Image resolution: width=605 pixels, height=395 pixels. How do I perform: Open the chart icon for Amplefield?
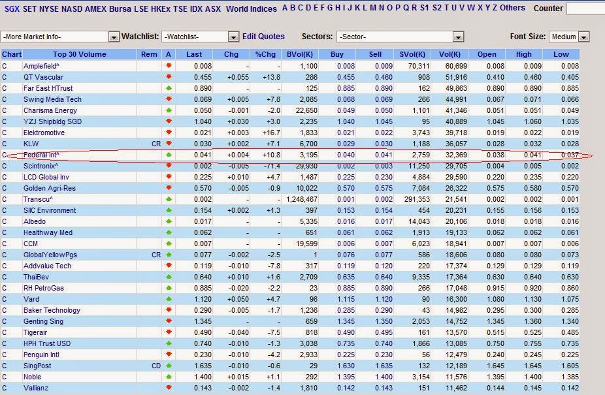[4, 66]
